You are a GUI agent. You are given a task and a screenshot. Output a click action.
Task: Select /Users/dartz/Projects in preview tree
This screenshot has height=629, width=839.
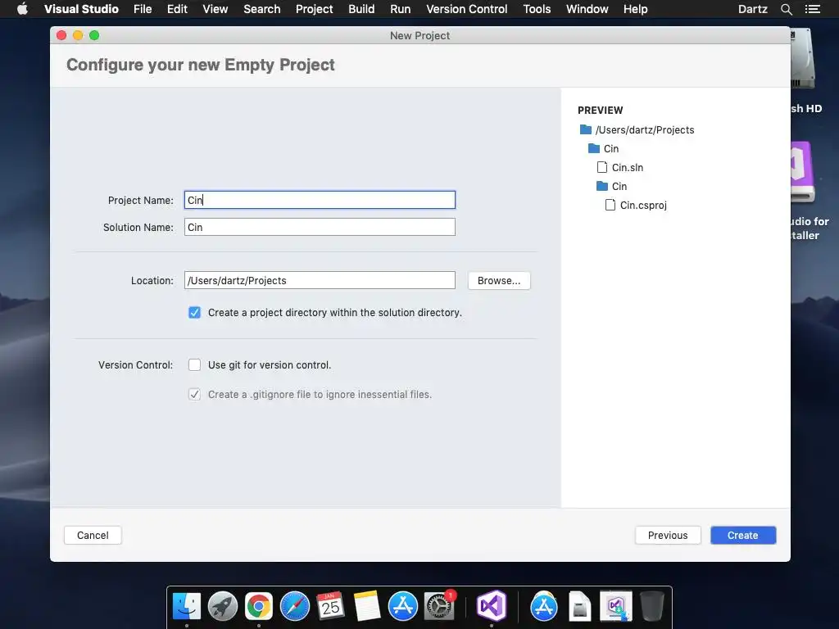coord(645,130)
